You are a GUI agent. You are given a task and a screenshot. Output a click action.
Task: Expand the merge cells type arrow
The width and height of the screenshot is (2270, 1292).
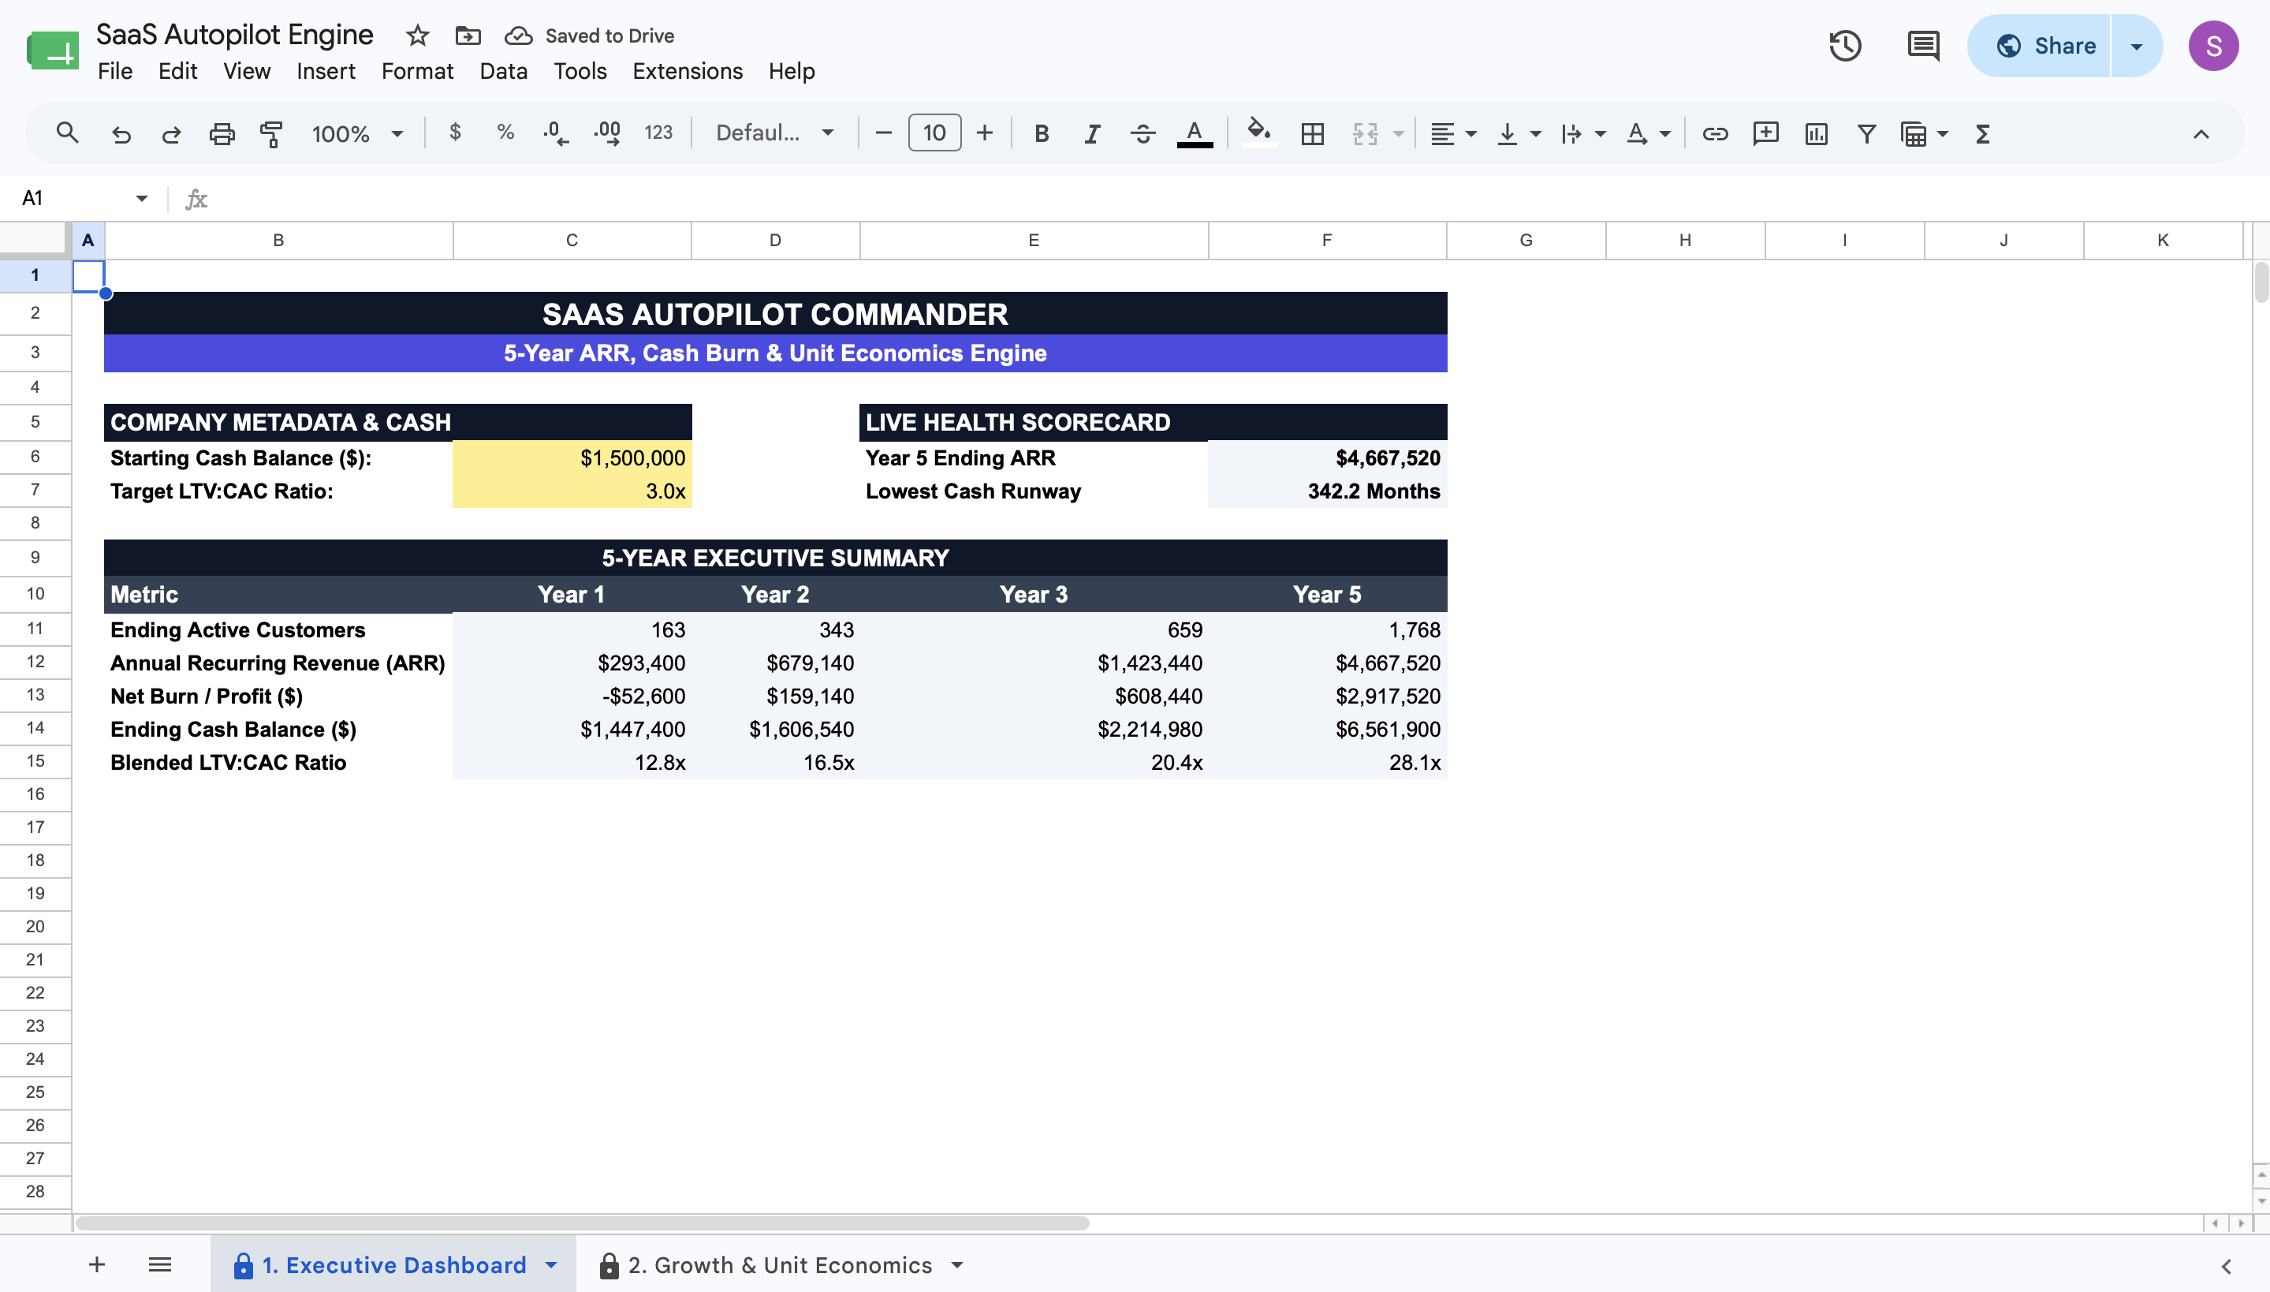click(1398, 133)
